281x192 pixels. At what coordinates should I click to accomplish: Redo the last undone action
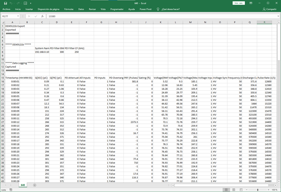[x=18, y=3]
